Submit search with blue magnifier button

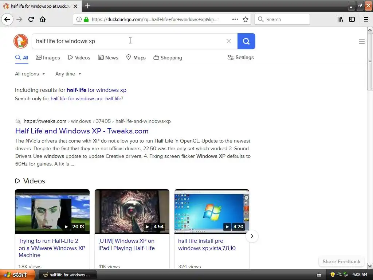pyautogui.click(x=246, y=41)
